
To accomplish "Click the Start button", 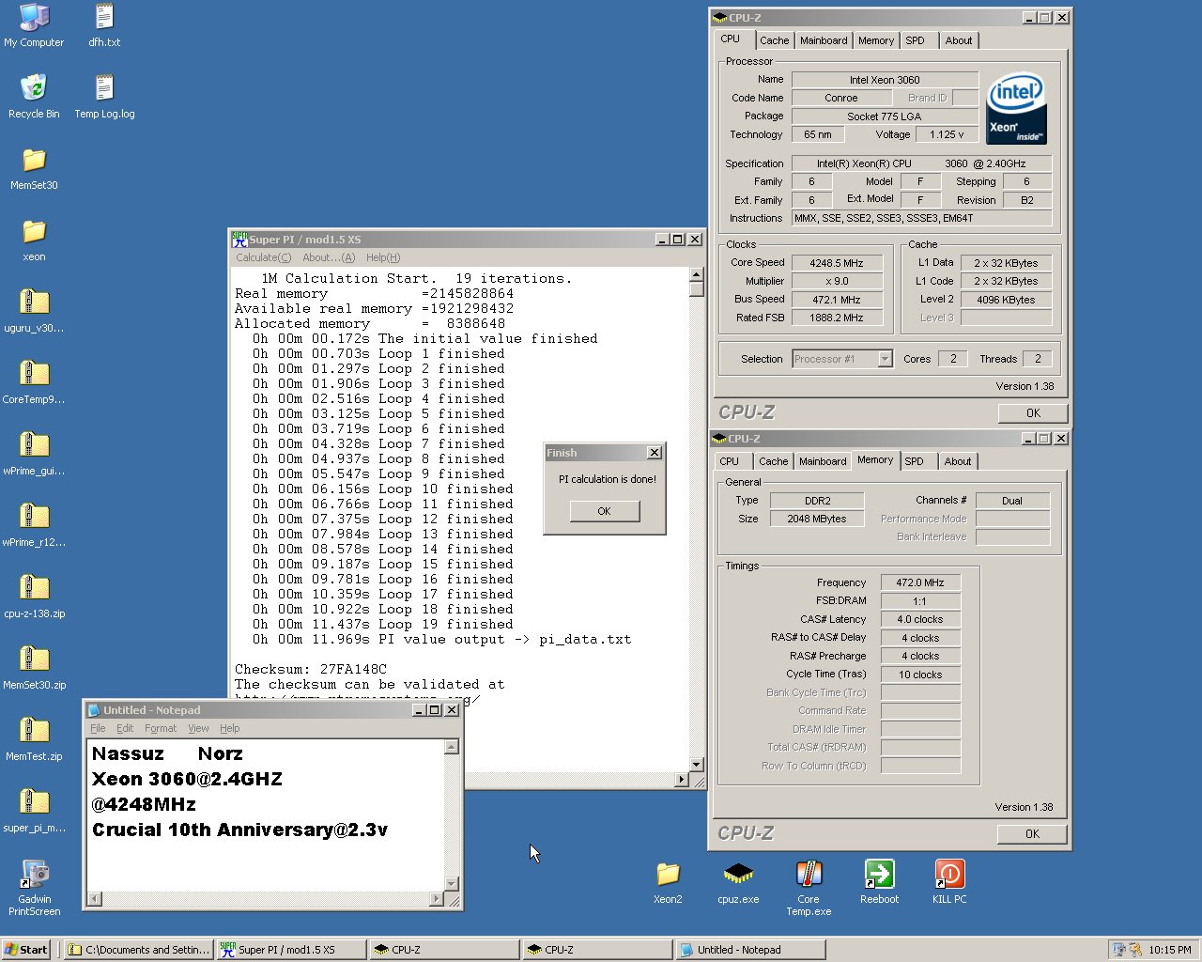I will 27,950.
